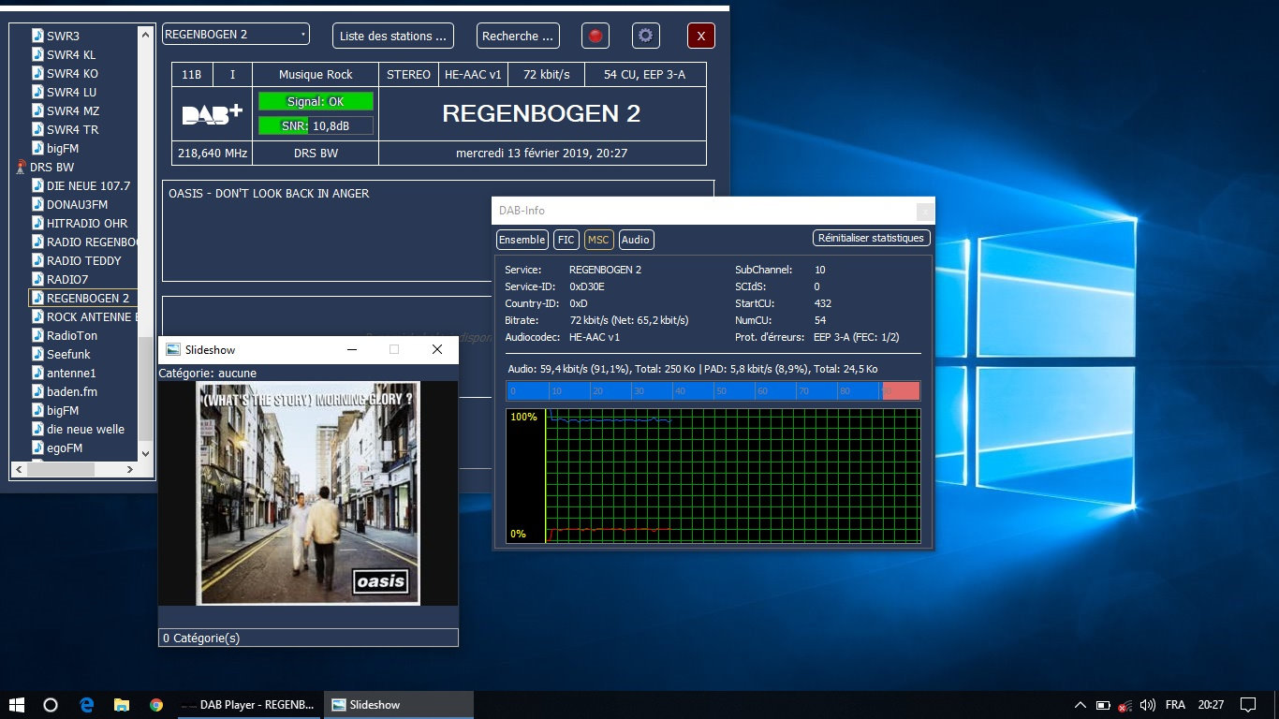
Task: Switch to the Audio tab
Action: [x=636, y=240]
